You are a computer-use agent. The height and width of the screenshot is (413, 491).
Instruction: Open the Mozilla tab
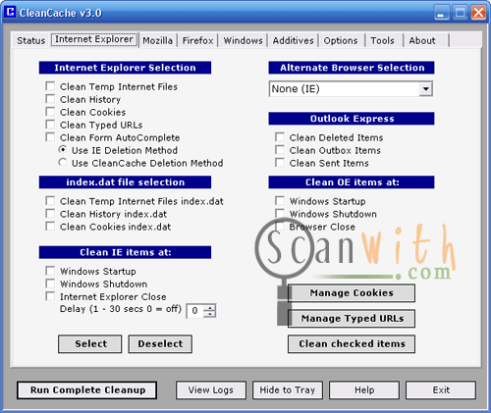[x=157, y=40]
